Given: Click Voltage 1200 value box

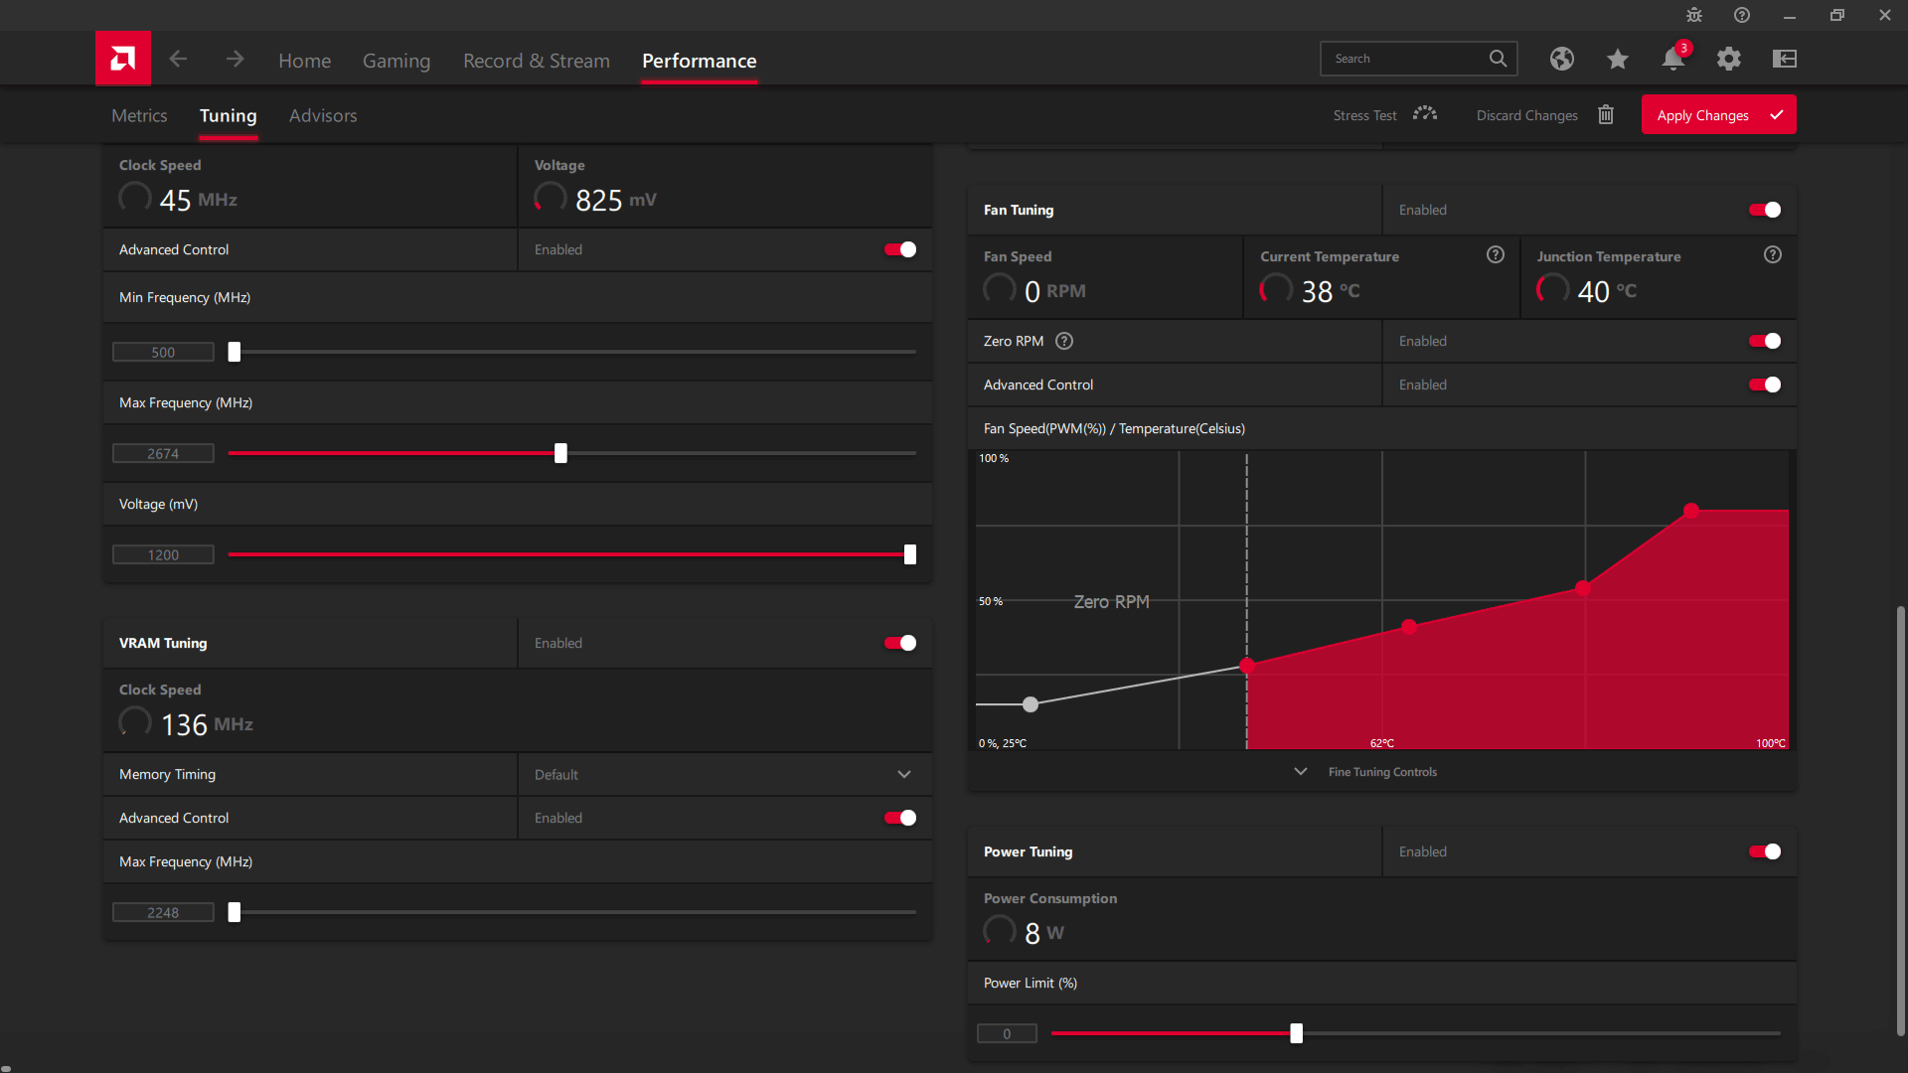Looking at the screenshot, I should [163, 554].
